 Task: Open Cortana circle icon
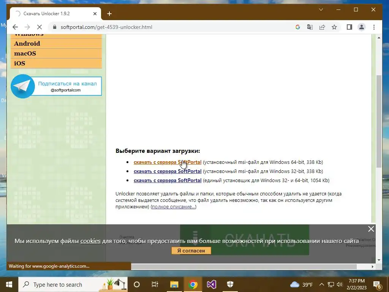(x=137, y=284)
